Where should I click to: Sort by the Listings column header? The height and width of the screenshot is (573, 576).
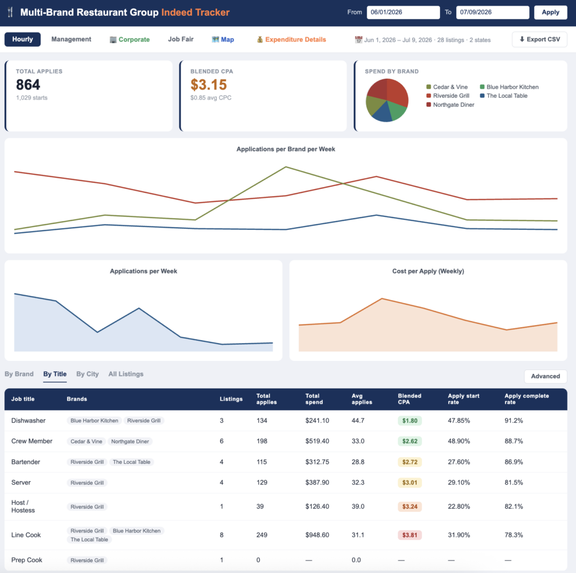[x=231, y=399]
